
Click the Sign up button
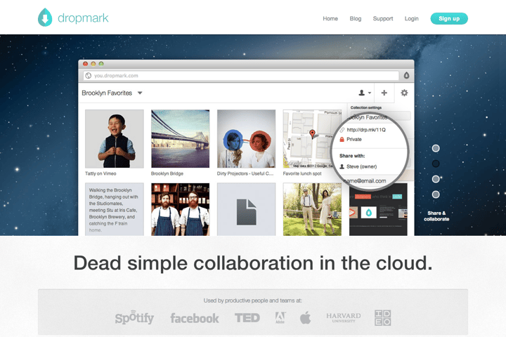click(449, 19)
